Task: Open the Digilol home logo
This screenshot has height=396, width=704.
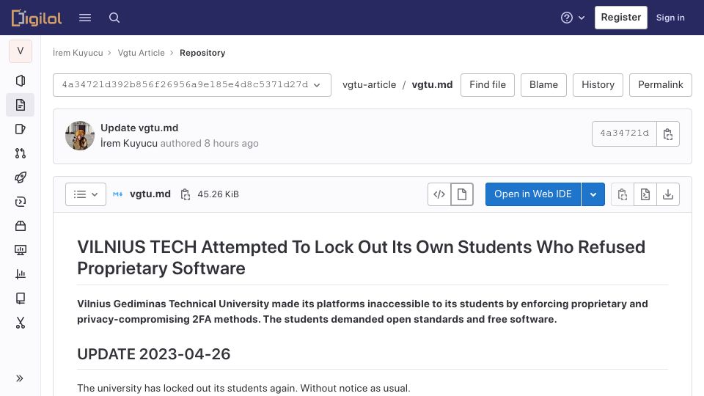Action: click(x=37, y=18)
